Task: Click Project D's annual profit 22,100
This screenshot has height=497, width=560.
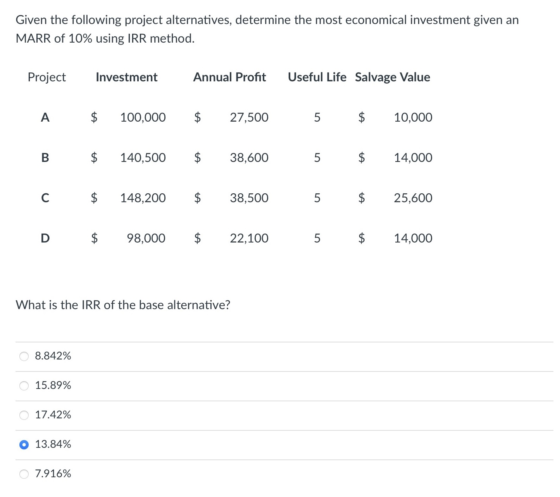Action: point(249,238)
